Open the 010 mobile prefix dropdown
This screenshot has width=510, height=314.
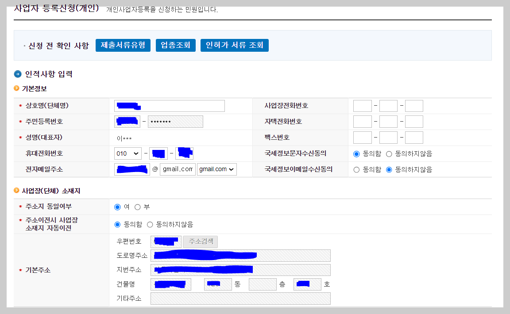[x=127, y=153]
